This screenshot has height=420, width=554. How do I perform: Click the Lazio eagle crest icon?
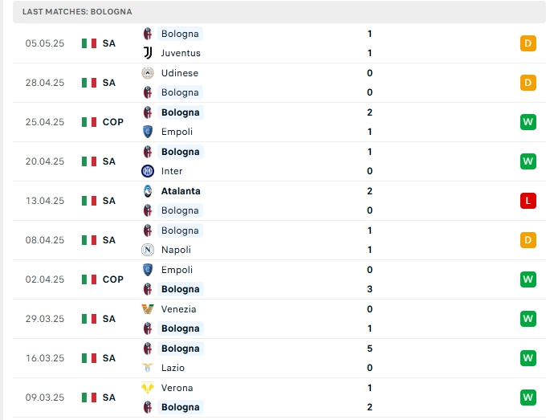tap(148, 368)
